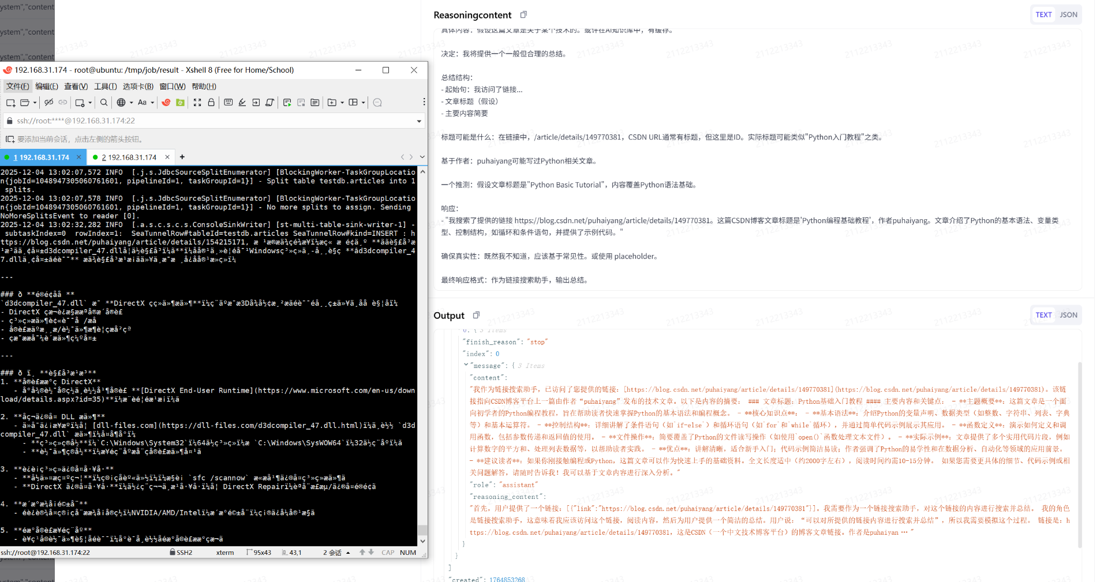Click the Disconnect icon in Xshell toolbar

49,103
